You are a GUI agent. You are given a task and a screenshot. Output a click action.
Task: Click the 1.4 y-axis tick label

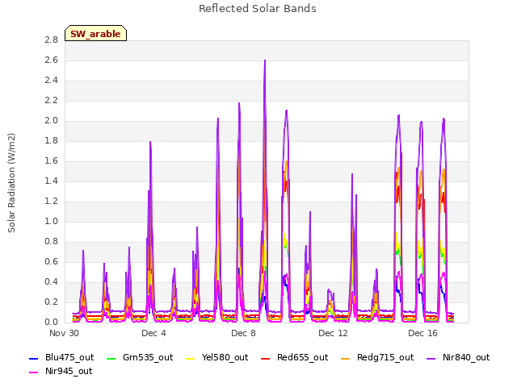tap(52, 181)
